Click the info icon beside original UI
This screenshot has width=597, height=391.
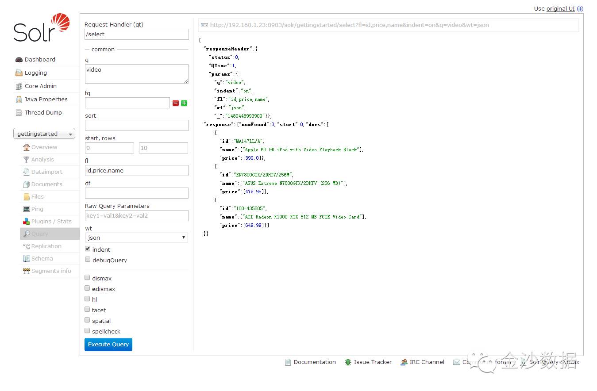(580, 9)
